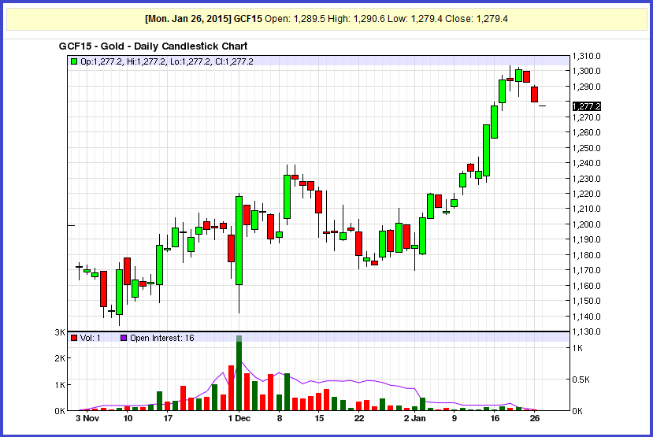653x437 pixels.
Task: Click the 1,310.0 price axis label
Action: click(586, 56)
